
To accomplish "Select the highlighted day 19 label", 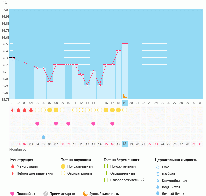I will [x=125, y=103].
